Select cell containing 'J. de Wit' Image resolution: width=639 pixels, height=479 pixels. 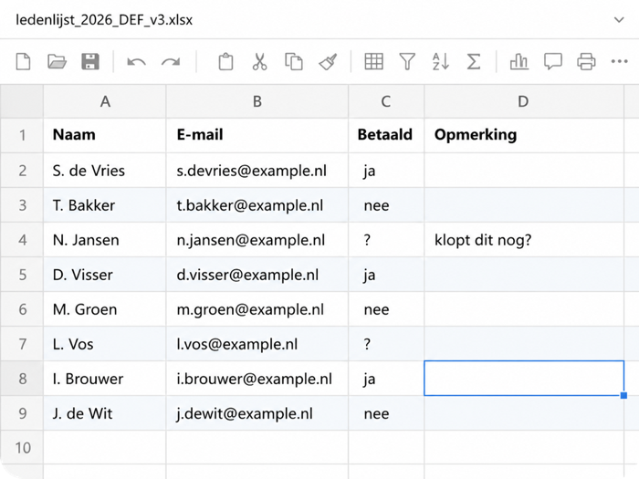point(105,413)
